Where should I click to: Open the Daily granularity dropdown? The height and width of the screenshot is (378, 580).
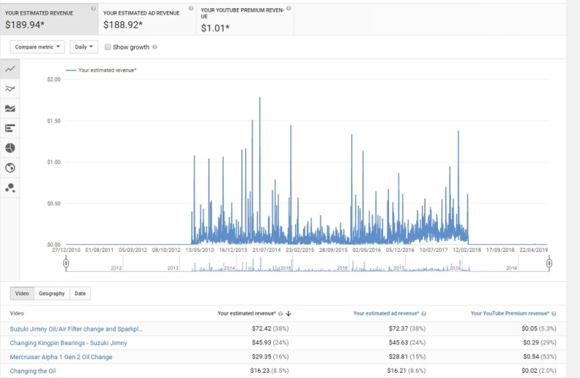pos(83,47)
